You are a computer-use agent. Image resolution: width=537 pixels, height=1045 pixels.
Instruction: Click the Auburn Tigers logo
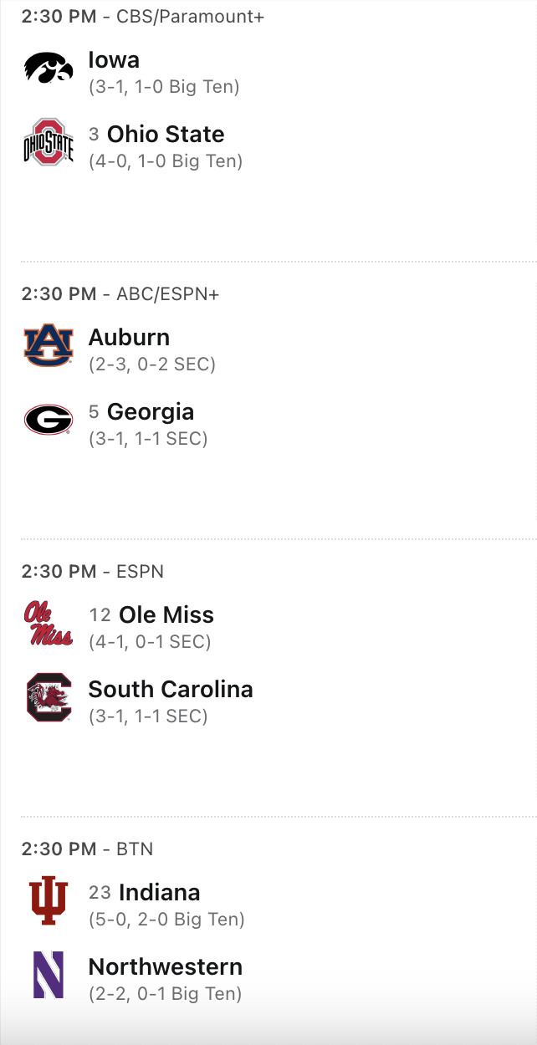pyautogui.click(x=49, y=346)
